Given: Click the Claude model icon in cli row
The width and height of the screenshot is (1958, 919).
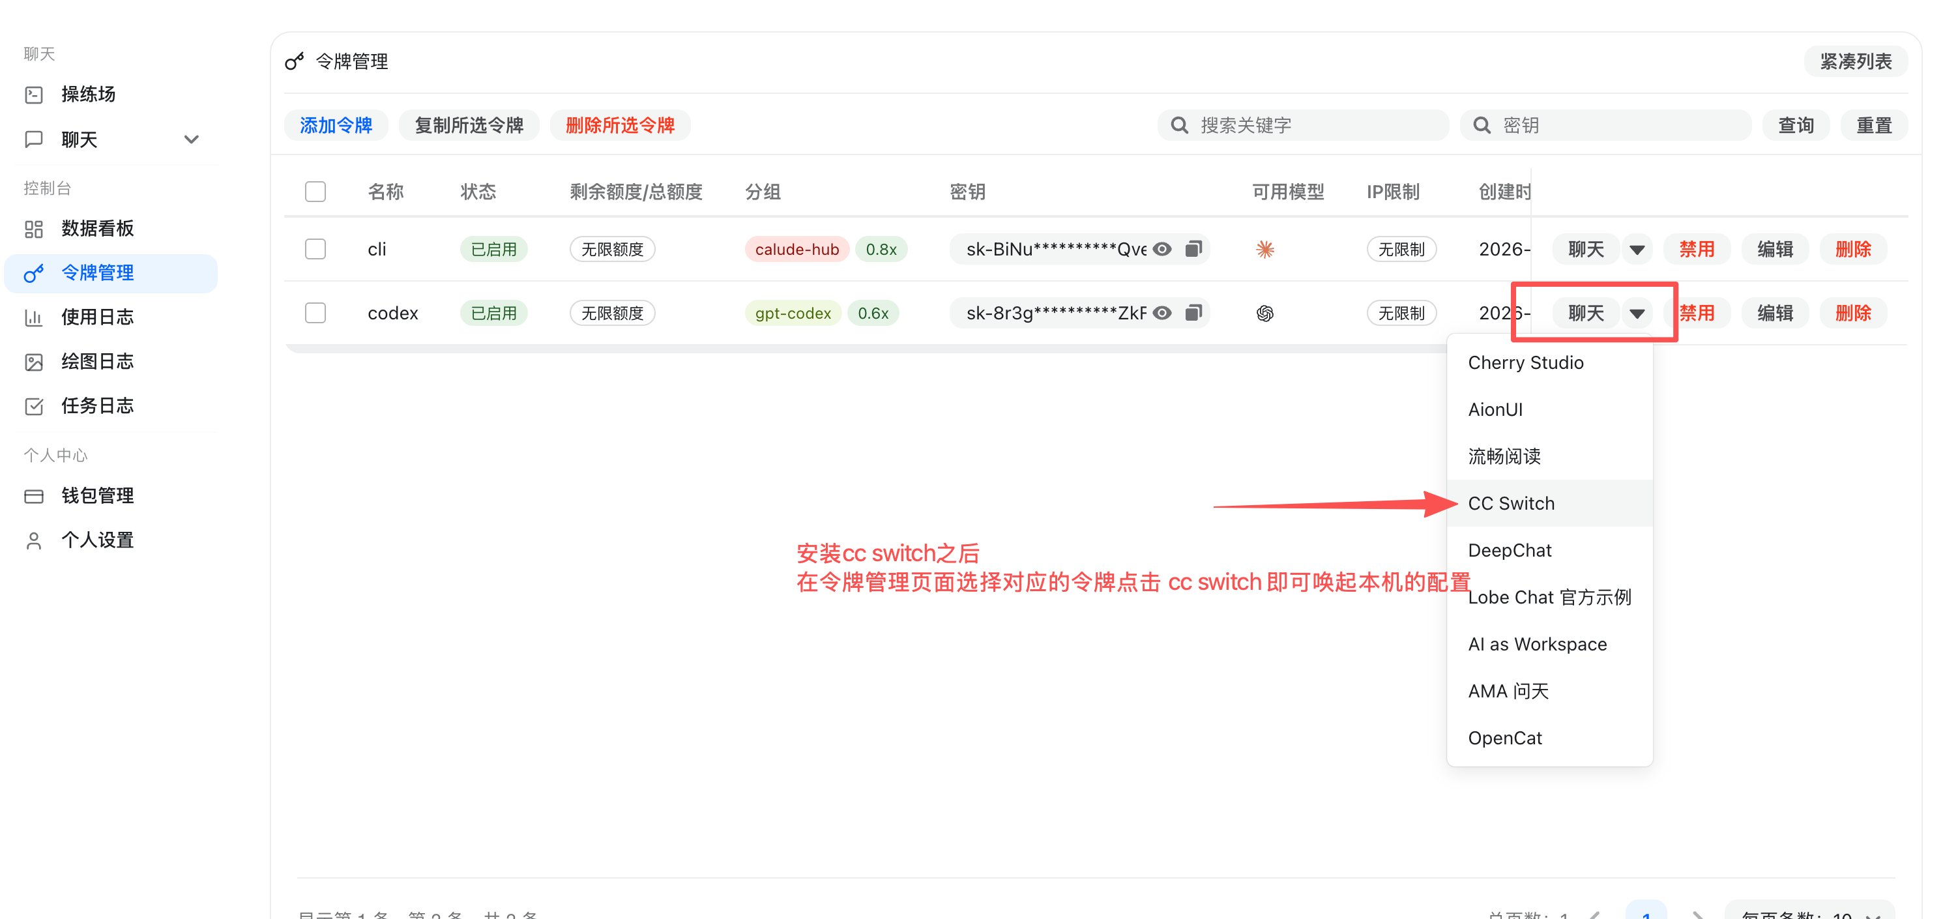Looking at the screenshot, I should click(1264, 248).
